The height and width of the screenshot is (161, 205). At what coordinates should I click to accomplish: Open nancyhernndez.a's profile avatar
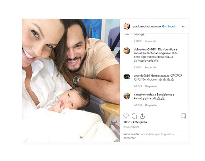pos(127,96)
